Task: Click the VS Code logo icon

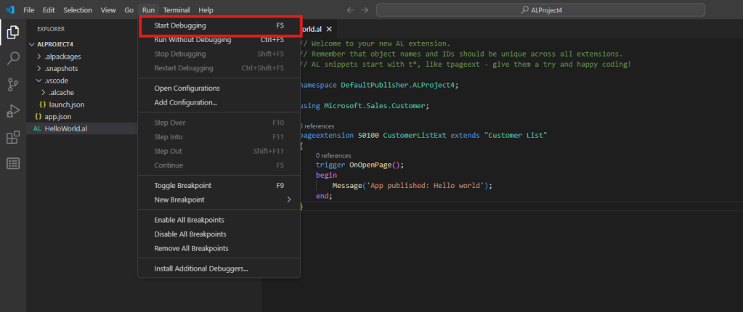Action: (x=9, y=10)
